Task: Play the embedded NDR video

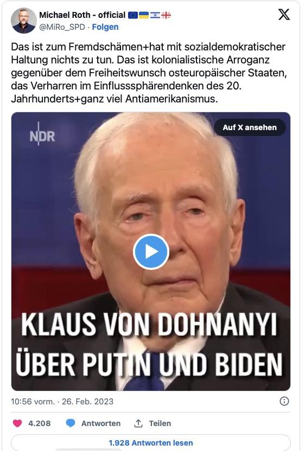Action: [x=151, y=252]
